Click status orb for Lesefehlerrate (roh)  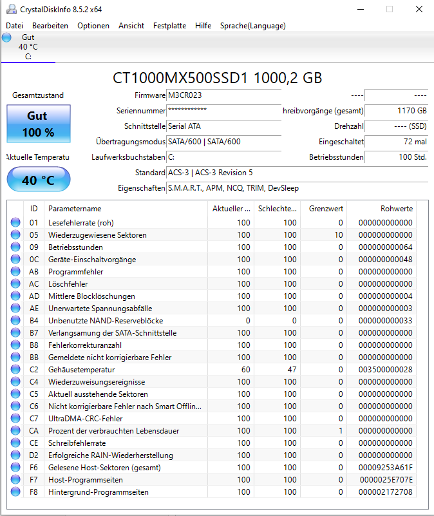coord(15,222)
